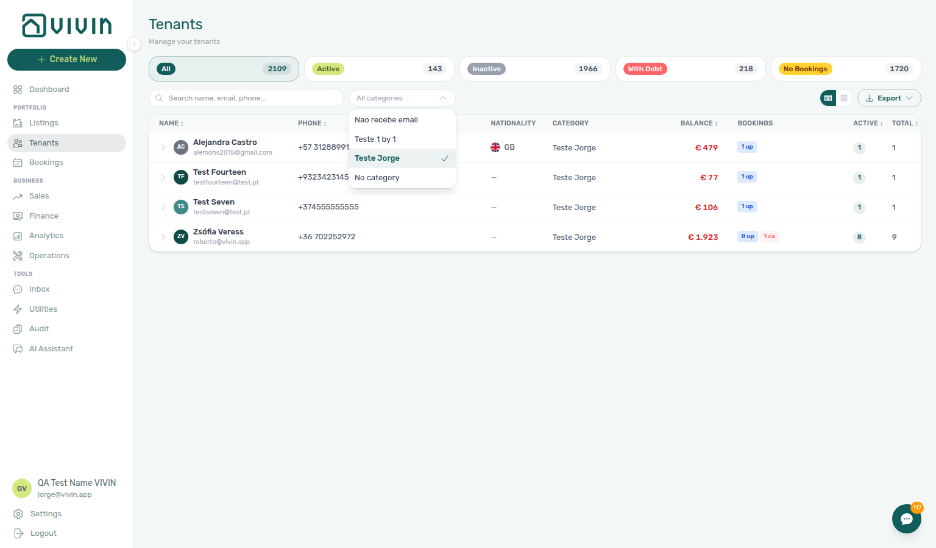Click the 8 up bookings badge
The image size is (936, 548).
point(748,236)
